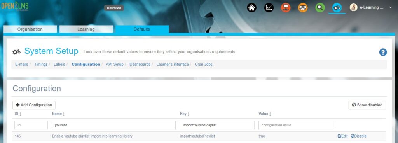Edit configuration row 145
The image size is (398, 143).
coord(343,136)
